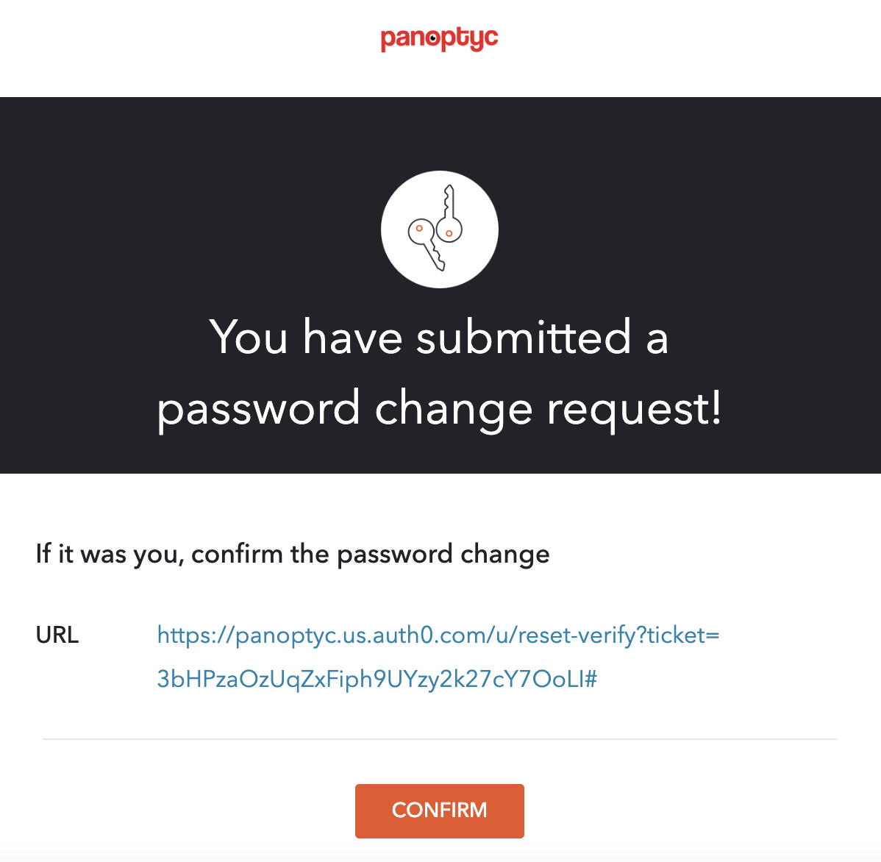Viewport: 881px width, 862px height.
Task: Click the "reset-verify?ticket=" portion of the link
Action: 618,635
